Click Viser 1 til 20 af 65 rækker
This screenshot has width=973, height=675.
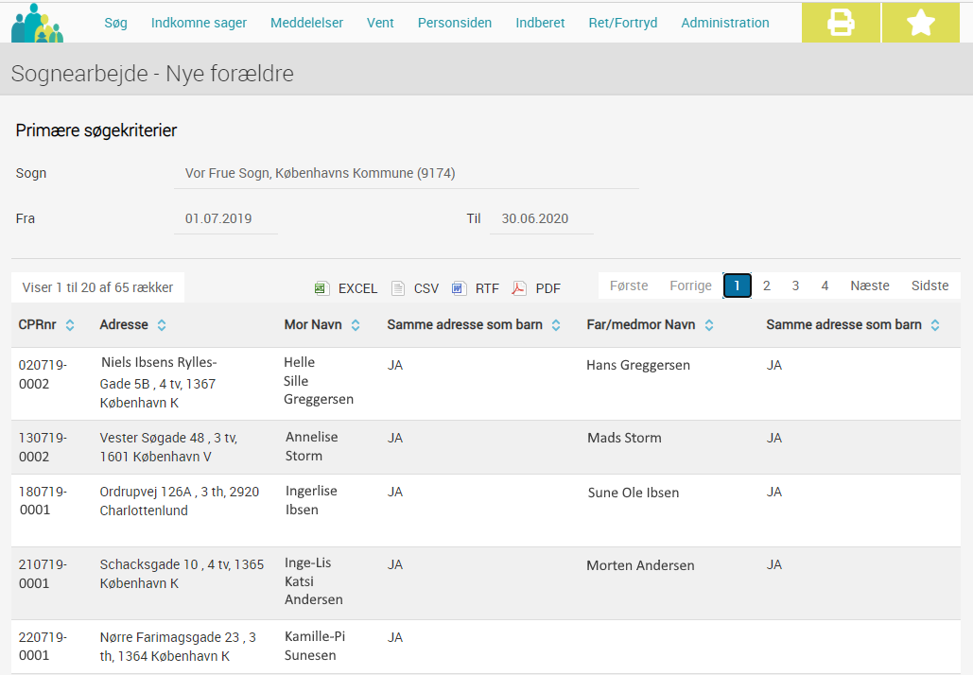pyautogui.click(x=97, y=287)
